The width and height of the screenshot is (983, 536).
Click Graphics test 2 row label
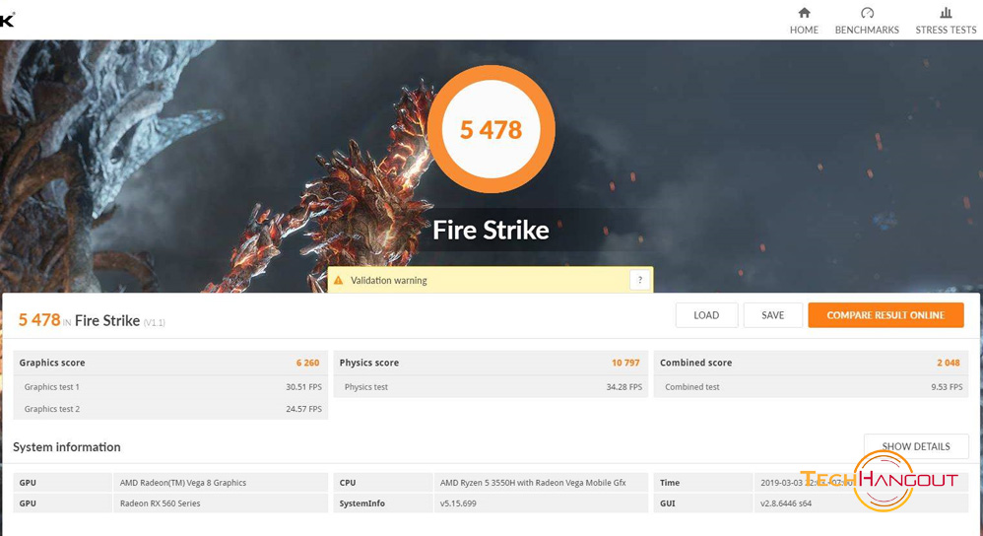pos(51,409)
